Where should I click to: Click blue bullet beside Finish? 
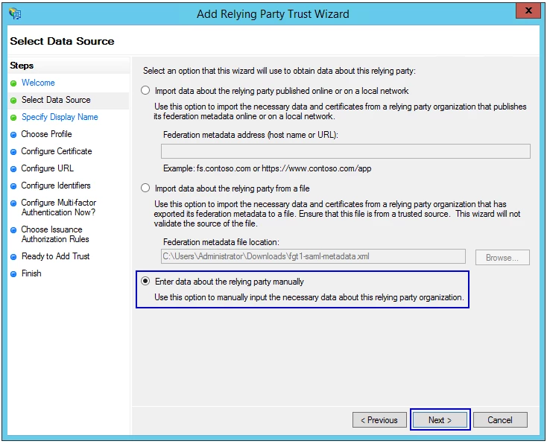coord(13,274)
